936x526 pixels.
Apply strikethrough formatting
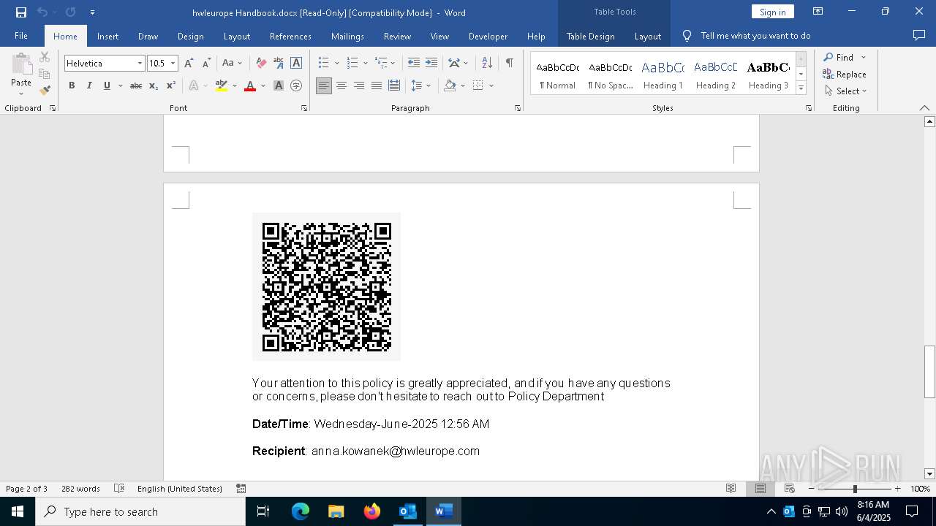coord(136,85)
